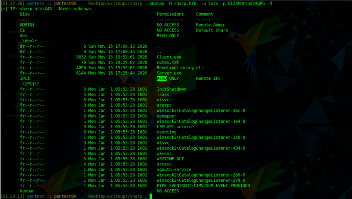This screenshot has width=352, height=199.
Task: Click the dev share name
Action: pyautogui.click(x=24, y=36)
